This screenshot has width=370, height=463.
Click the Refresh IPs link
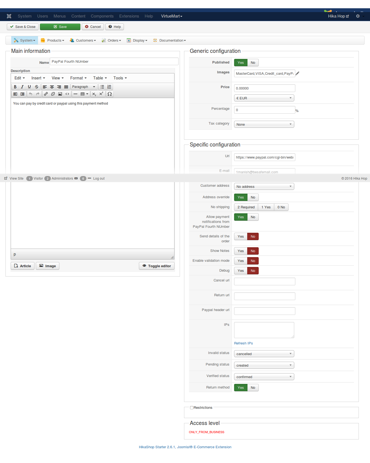click(243, 343)
